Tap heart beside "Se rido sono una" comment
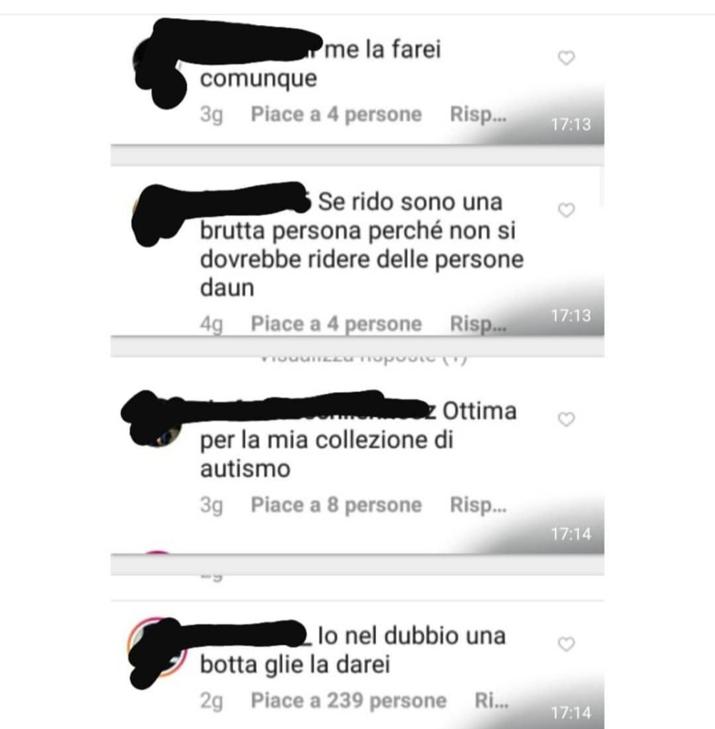The width and height of the screenshot is (715, 729). (x=566, y=210)
